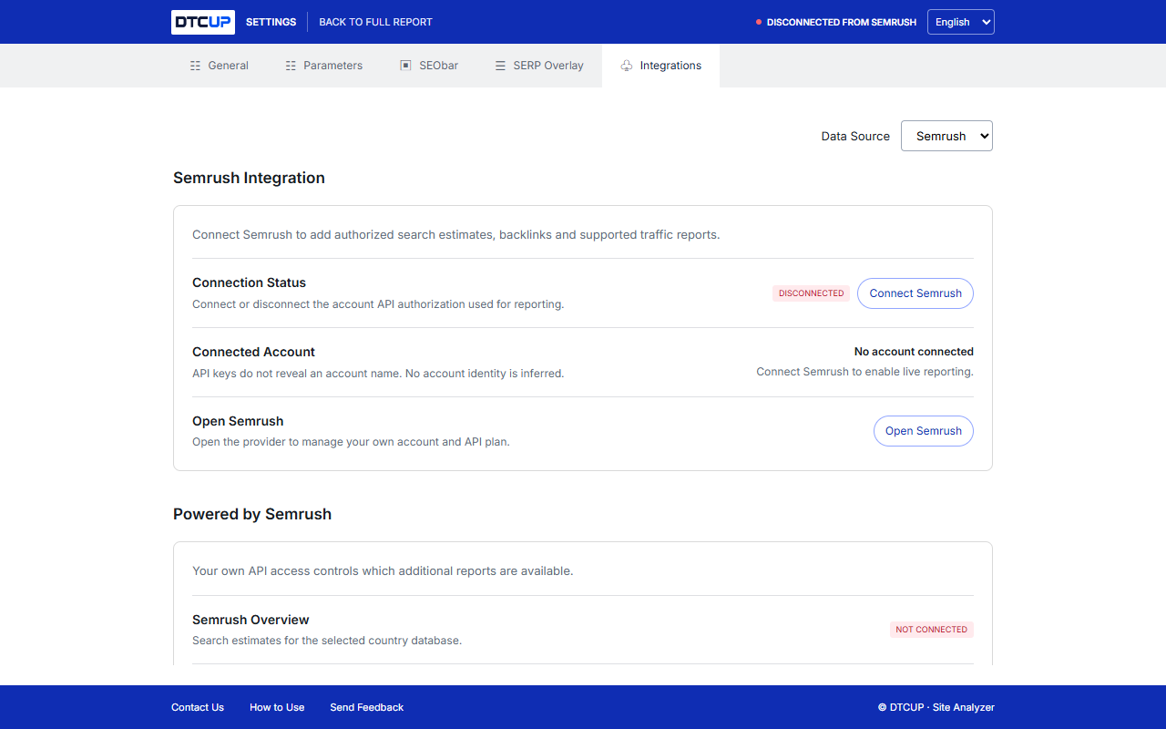
Task: Click the SERP Overlay lines icon
Action: click(500, 66)
